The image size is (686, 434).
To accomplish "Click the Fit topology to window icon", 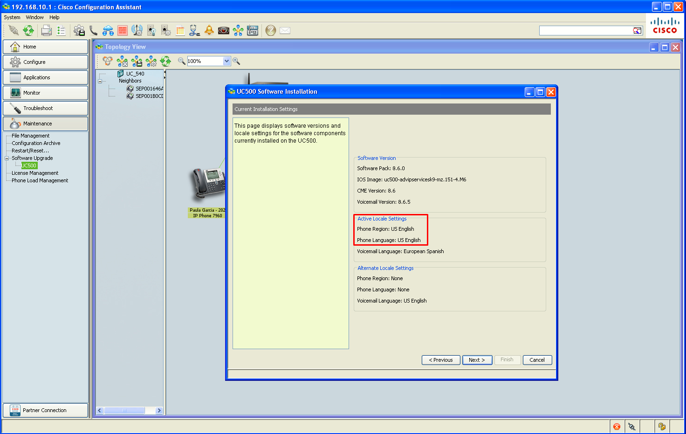I will [123, 61].
